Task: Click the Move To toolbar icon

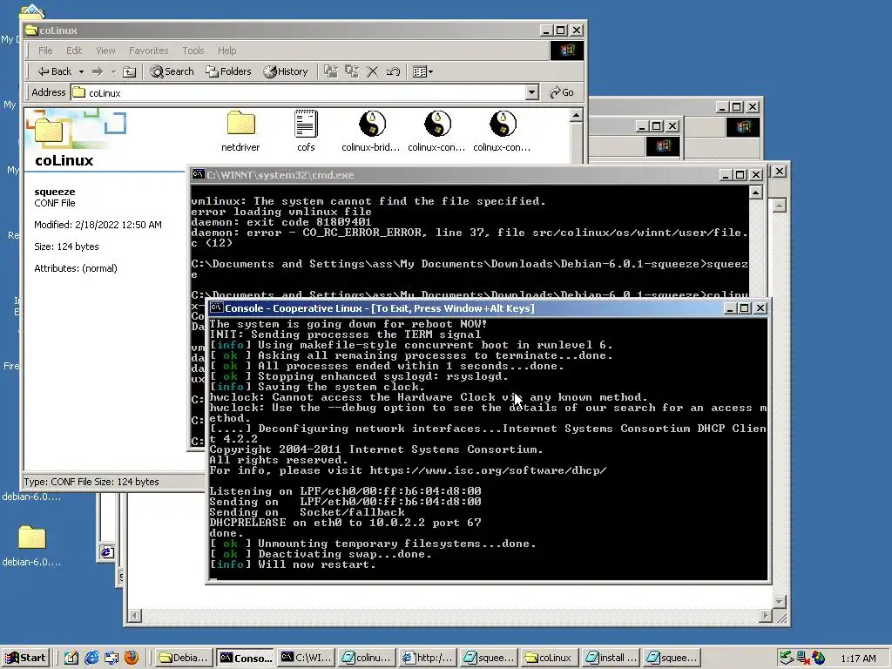Action: (x=330, y=71)
